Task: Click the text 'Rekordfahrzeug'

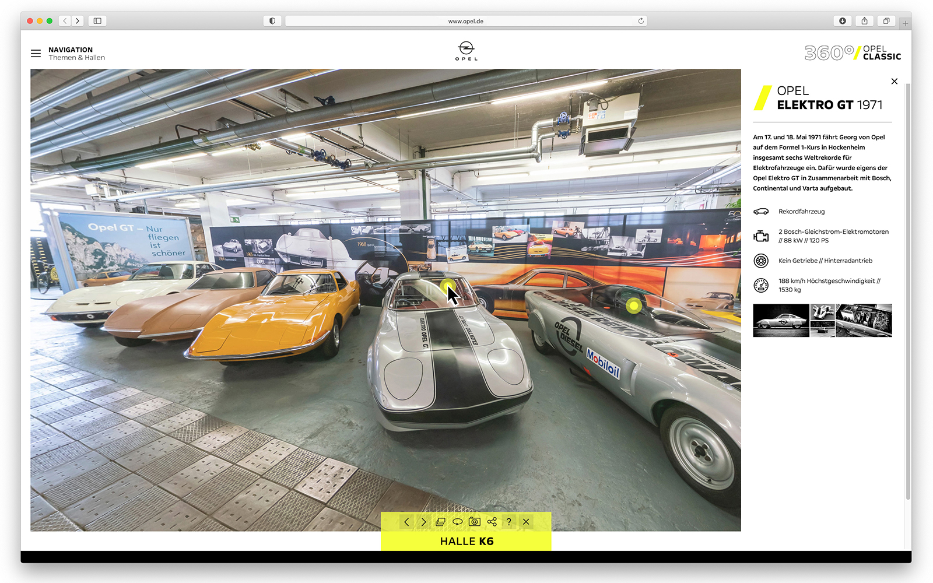Action: tap(801, 212)
